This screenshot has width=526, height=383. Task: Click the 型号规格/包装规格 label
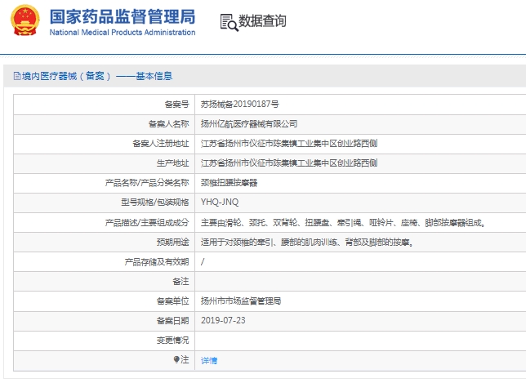pyautogui.click(x=155, y=203)
